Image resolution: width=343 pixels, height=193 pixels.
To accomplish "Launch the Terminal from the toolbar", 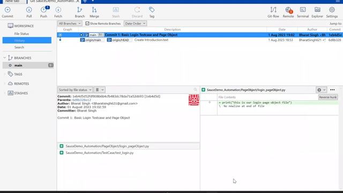I will pyautogui.click(x=303, y=12).
